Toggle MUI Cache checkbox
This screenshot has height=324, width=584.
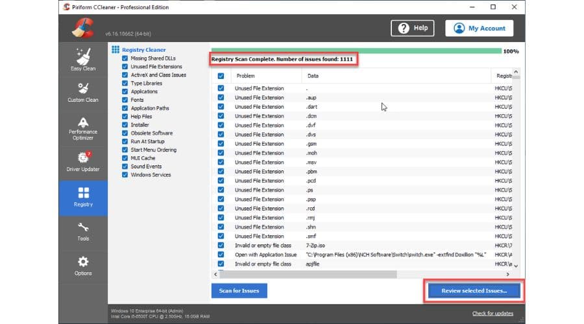125,157
